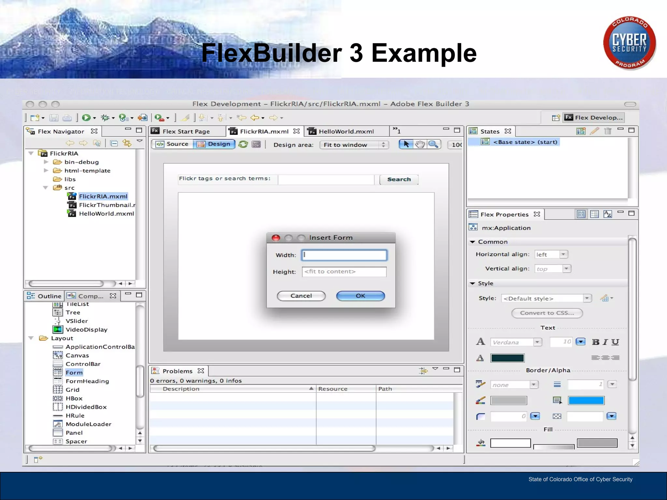Click Link with Editor icon in Navigator
Viewport: 667px width, 500px height.
point(127,143)
